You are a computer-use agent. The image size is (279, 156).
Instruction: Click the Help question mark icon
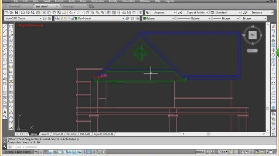point(140,13)
